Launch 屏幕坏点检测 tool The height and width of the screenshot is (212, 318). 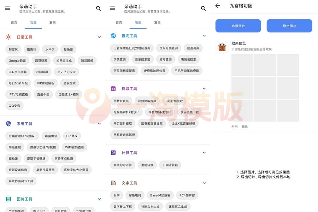click(x=64, y=158)
